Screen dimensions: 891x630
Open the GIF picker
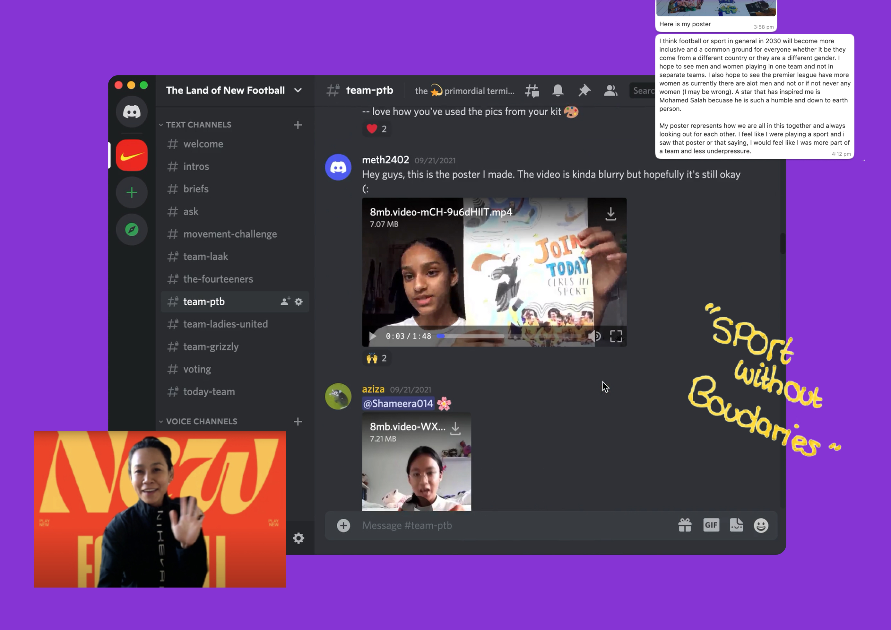coord(711,525)
